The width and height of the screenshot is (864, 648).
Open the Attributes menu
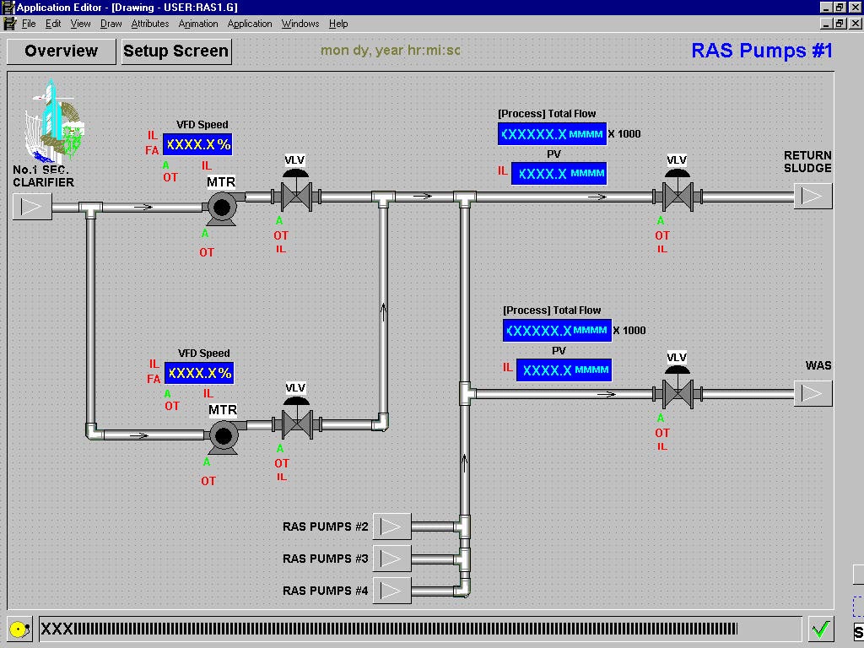point(150,24)
